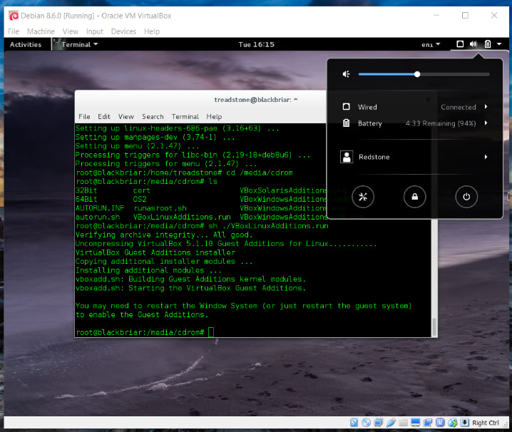Click the volume slider track
Viewport: 512px width, 432px height.
click(424, 74)
